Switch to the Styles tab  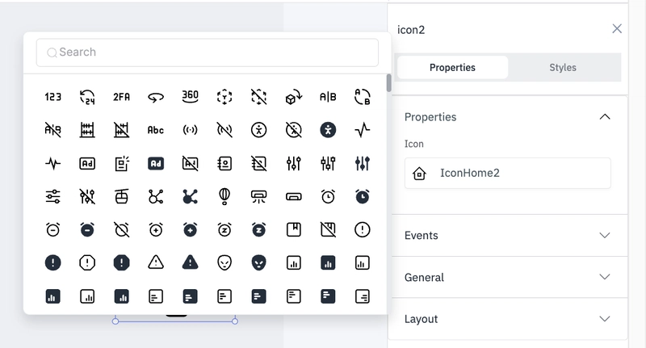click(562, 68)
